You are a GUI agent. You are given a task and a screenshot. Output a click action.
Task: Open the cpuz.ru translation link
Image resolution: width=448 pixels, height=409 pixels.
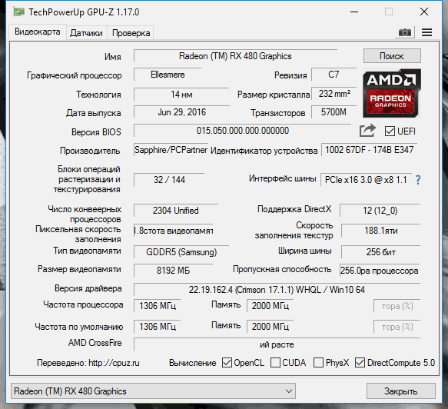(x=114, y=363)
